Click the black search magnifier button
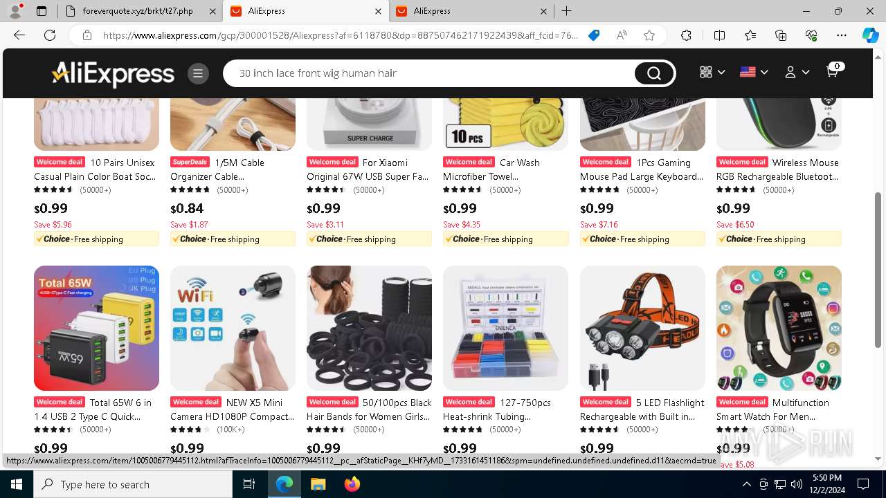The image size is (886, 498). coord(653,73)
